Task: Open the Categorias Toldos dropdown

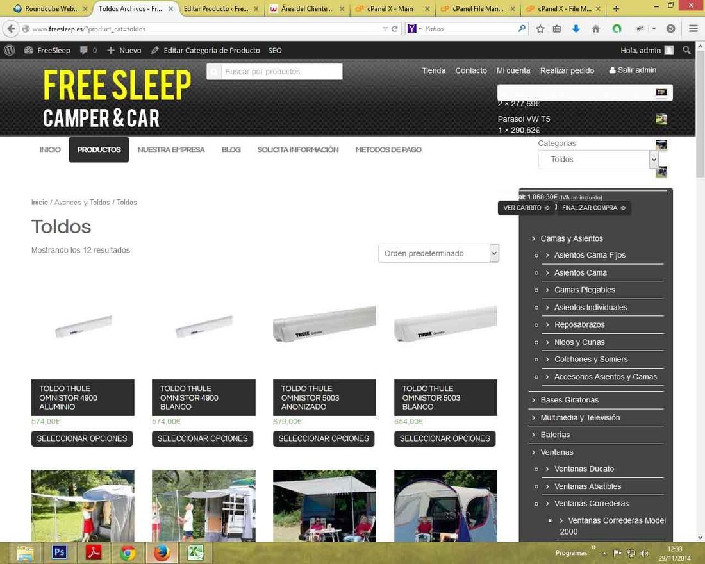Action: tap(598, 159)
